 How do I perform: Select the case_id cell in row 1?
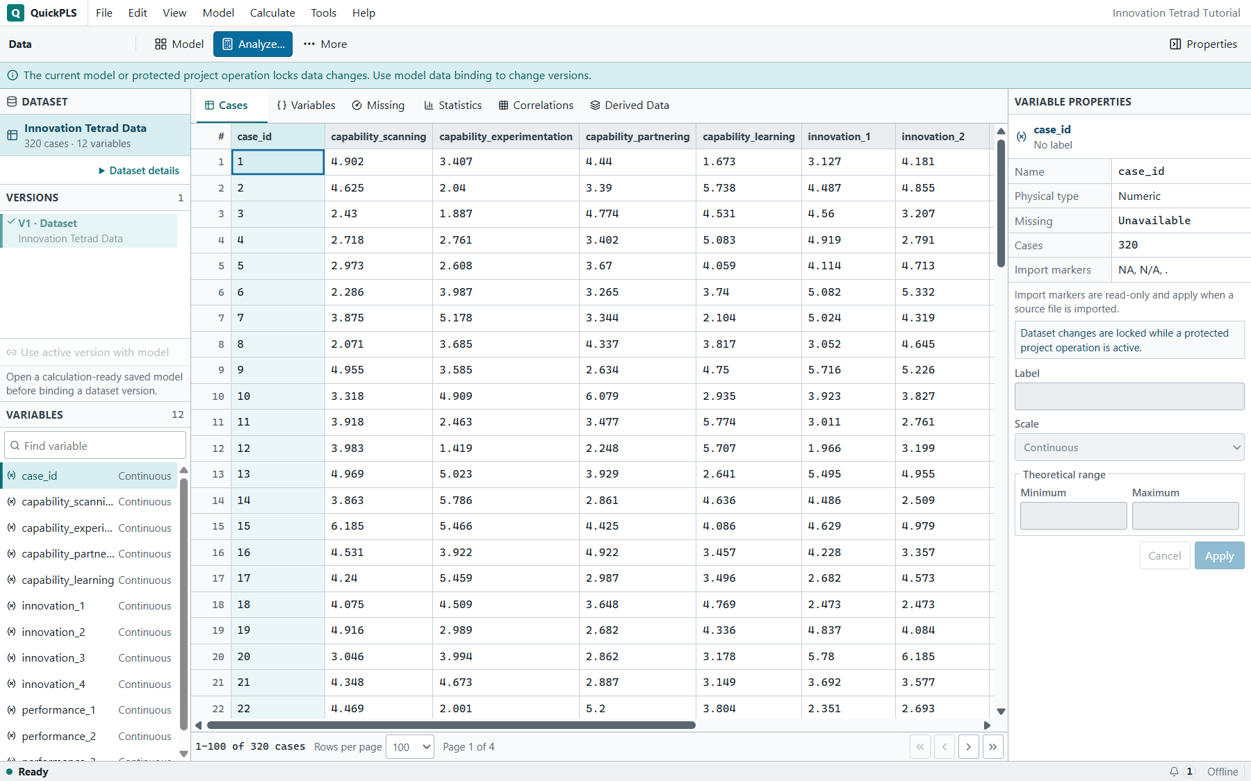[278, 162]
